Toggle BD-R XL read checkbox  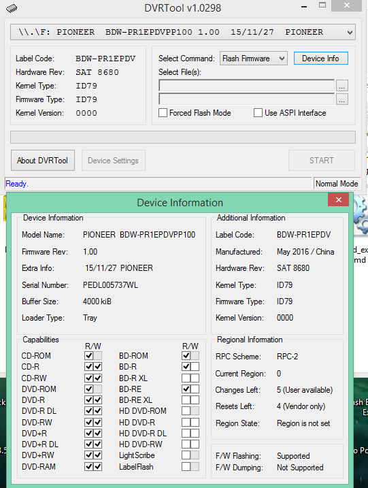coord(186,378)
